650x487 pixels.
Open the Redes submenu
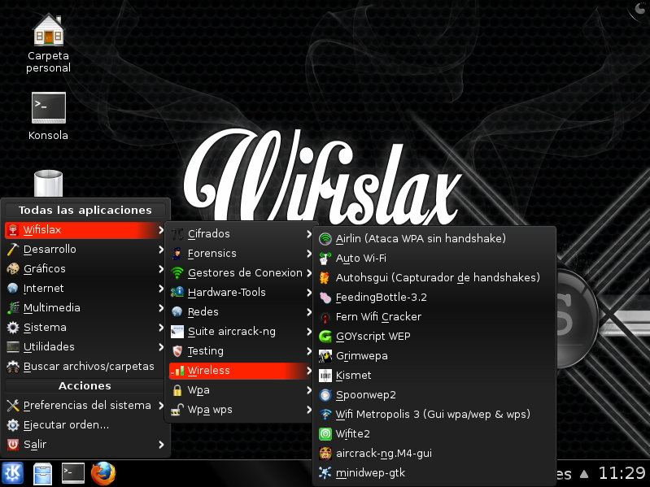point(242,312)
